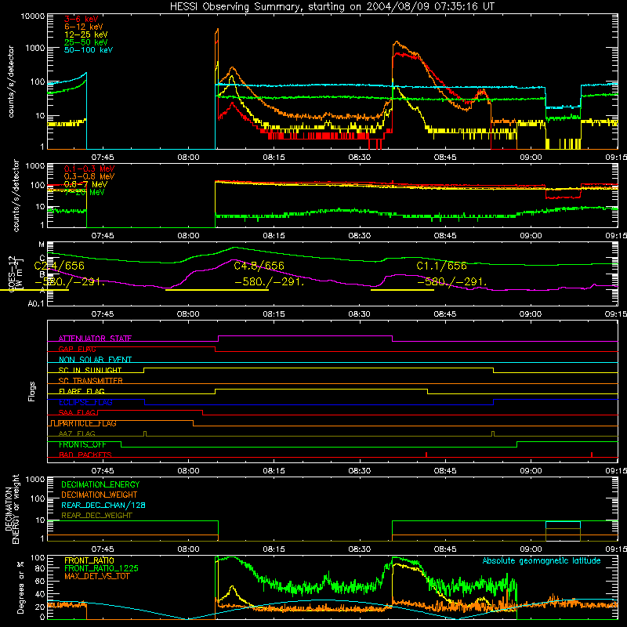
Task: Click the yellow duration bar below C4.8/656
Action: tap(217, 290)
